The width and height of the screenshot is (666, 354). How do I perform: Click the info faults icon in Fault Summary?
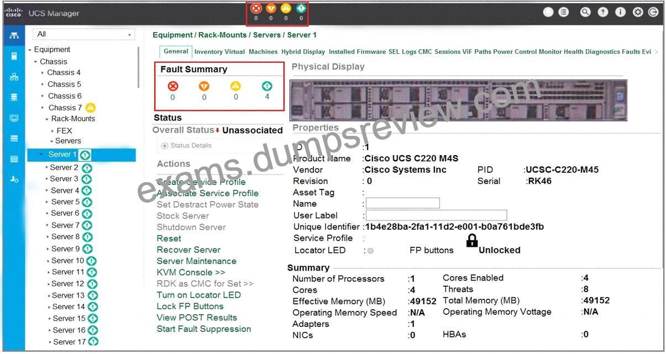tap(267, 86)
